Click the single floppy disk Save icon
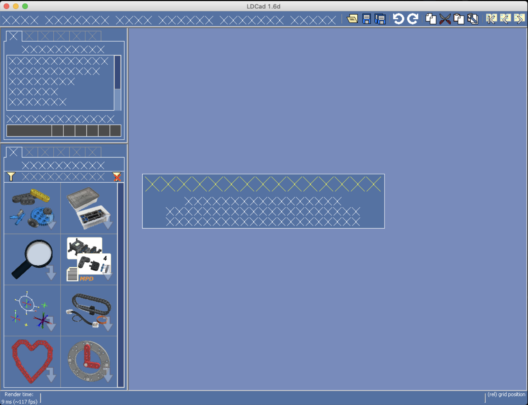 pos(366,19)
